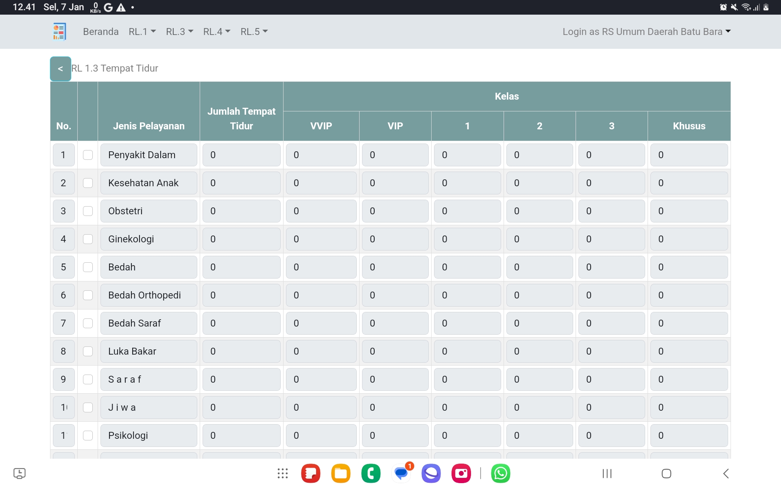Tick the Kesehatan Anak row checkbox
The height and width of the screenshot is (488, 781).
tap(88, 183)
